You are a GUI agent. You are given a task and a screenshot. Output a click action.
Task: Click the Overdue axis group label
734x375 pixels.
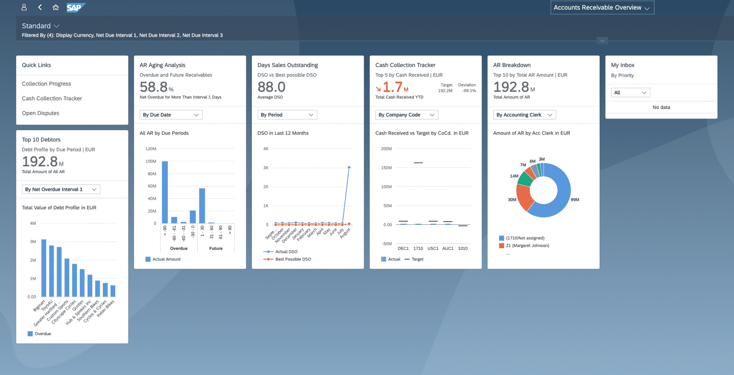tap(179, 249)
